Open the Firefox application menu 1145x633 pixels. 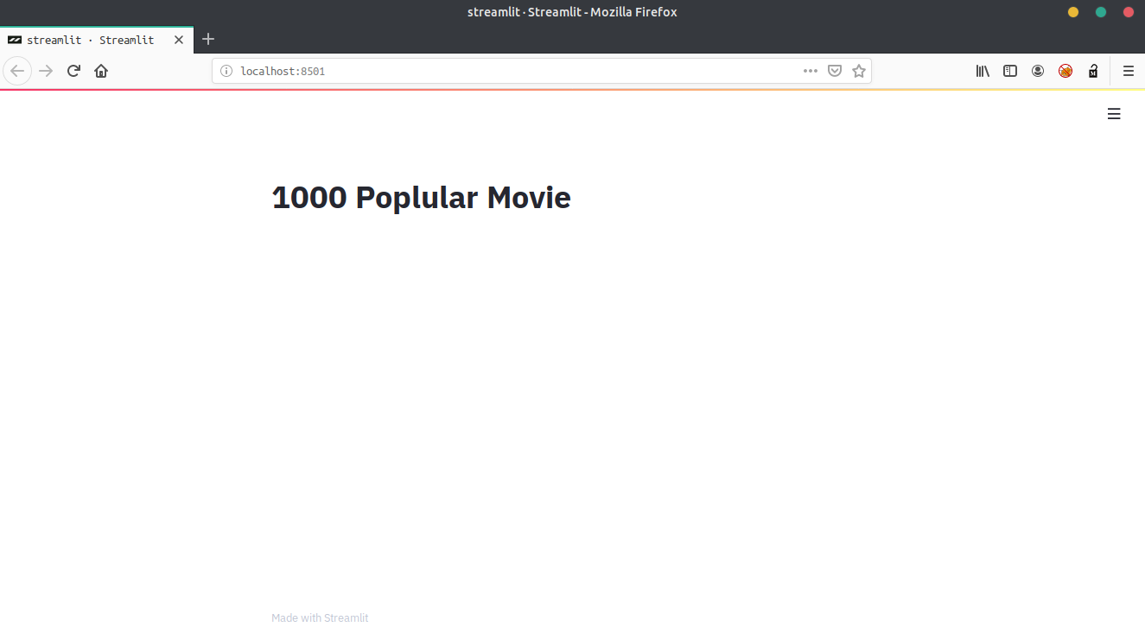tap(1129, 71)
